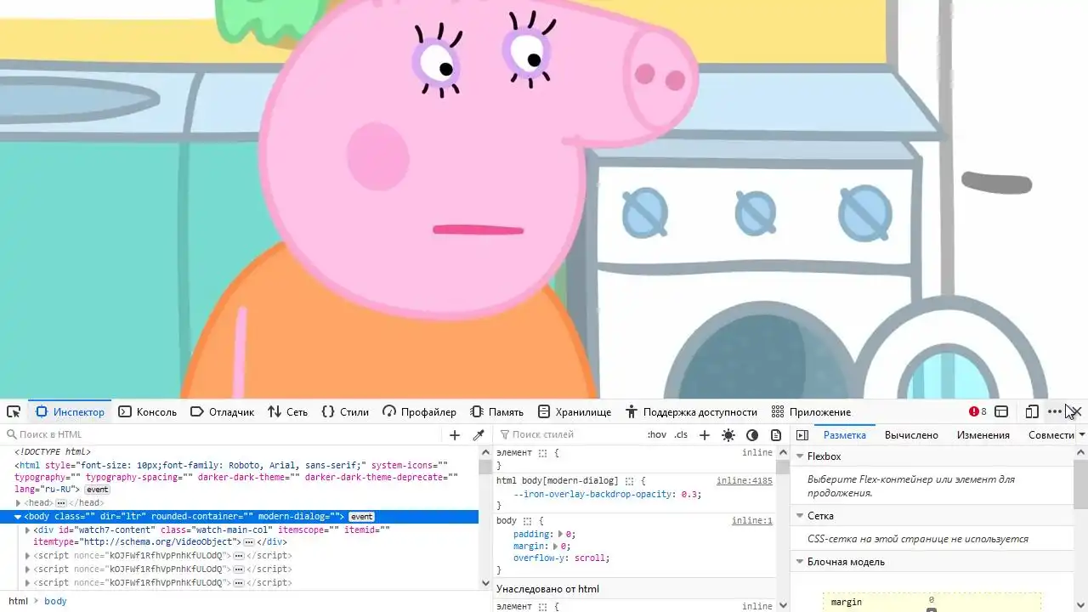Image resolution: width=1088 pixels, height=612 pixels.
Task: Expand the first script node
Action: click(28, 556)
